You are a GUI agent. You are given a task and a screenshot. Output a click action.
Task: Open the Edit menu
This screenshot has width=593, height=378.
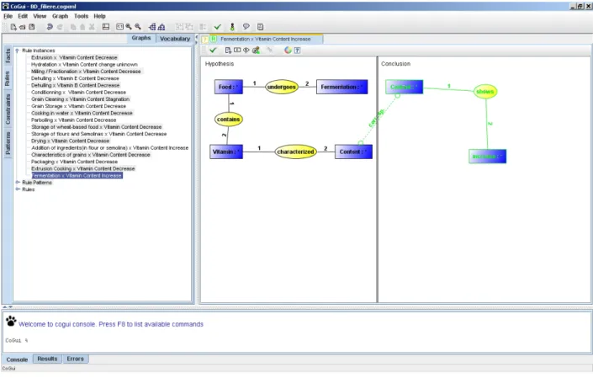(23, 16)
